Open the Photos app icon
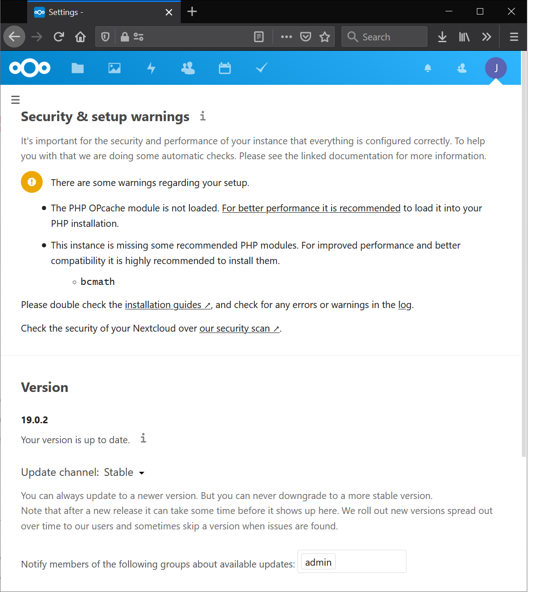 click(114, 68)
